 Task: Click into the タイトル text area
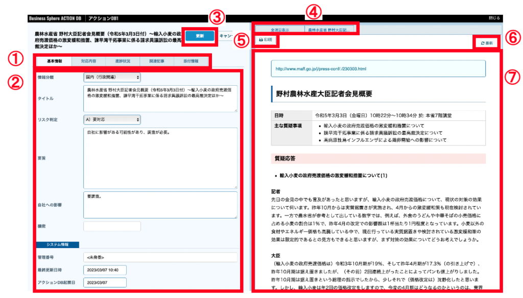click(159, 98)
